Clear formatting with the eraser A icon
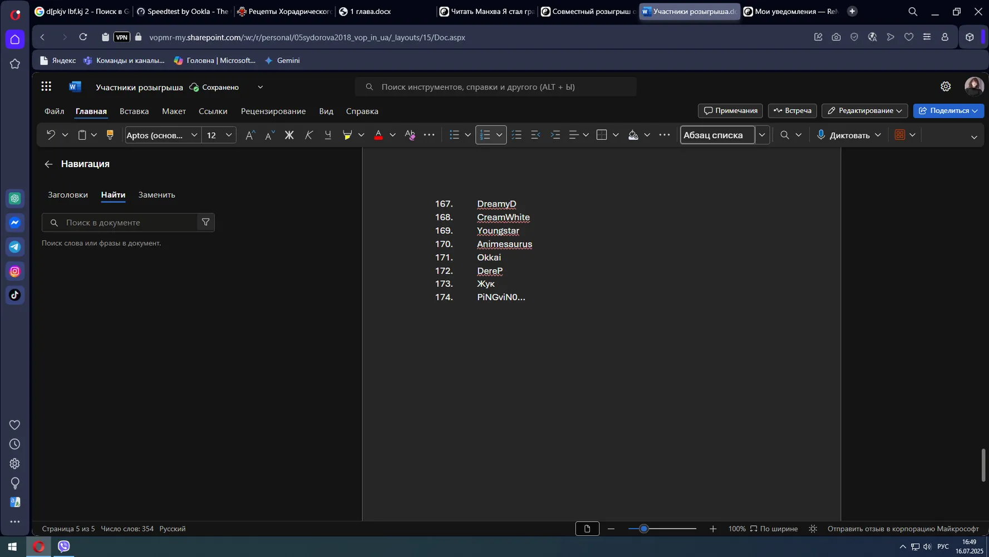 click(410, 135)
